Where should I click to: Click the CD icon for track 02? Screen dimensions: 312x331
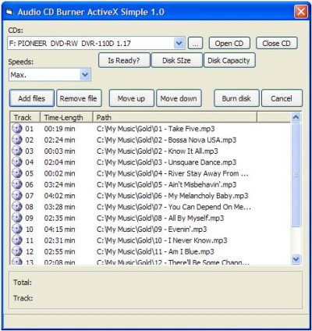pos(17,140)
